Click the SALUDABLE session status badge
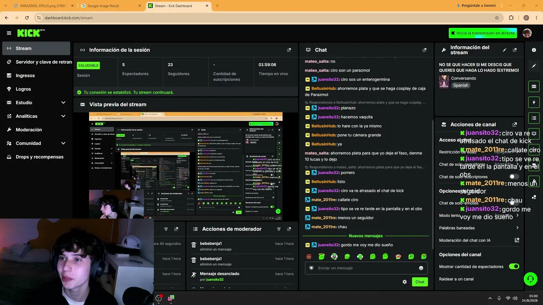Screen dimensions: 543x305 click(88, 65)
